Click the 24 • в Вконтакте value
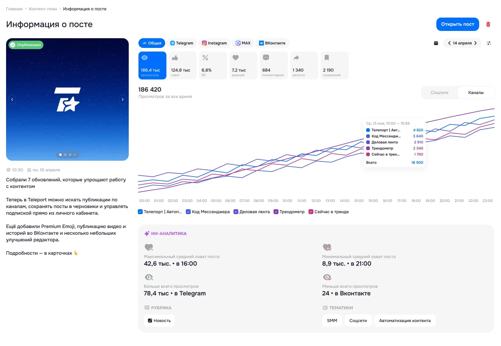501x346 pixels. 346,293
